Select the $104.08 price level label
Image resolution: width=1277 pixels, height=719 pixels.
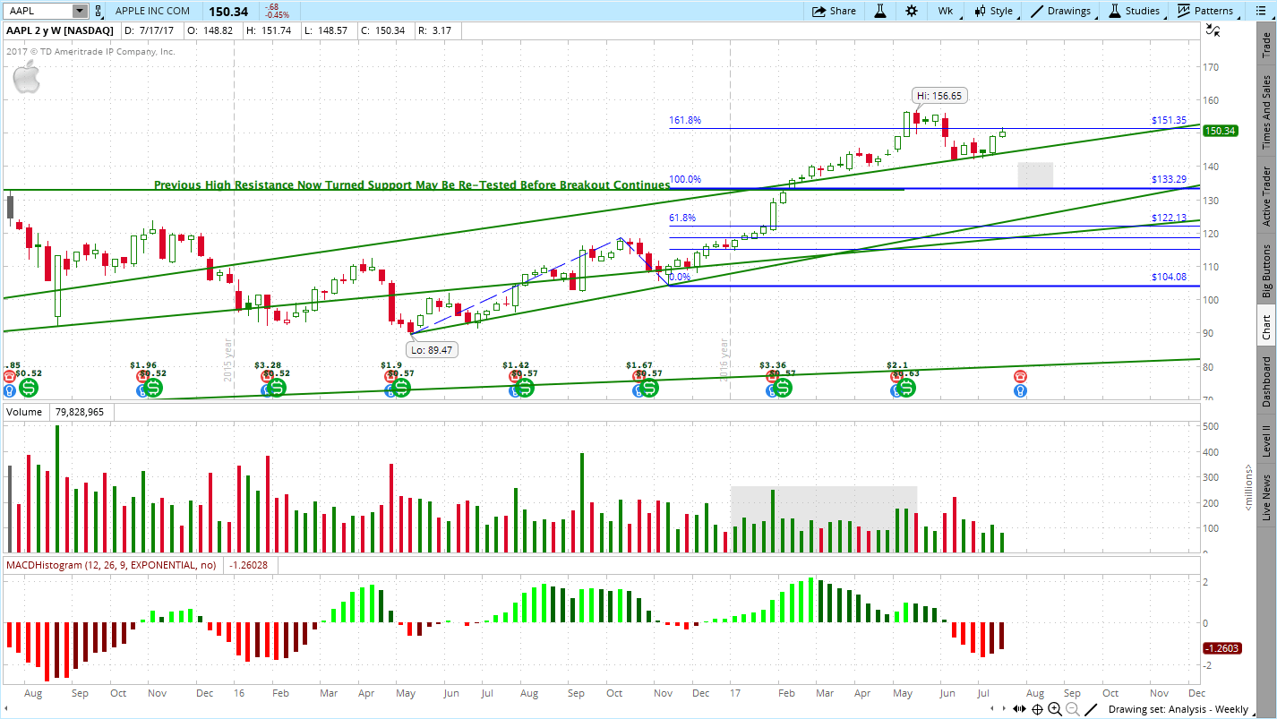tap(1169, 278)
